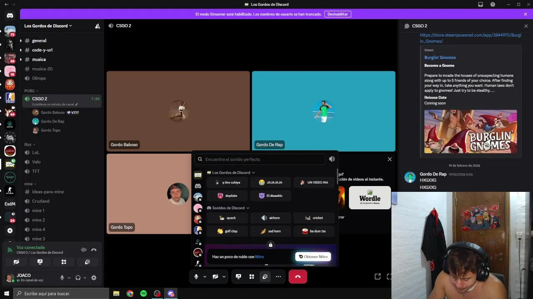This screenshot has height=299, width=533.
Task: Open File Explorer from the taskbar
Action: [116, 294]
